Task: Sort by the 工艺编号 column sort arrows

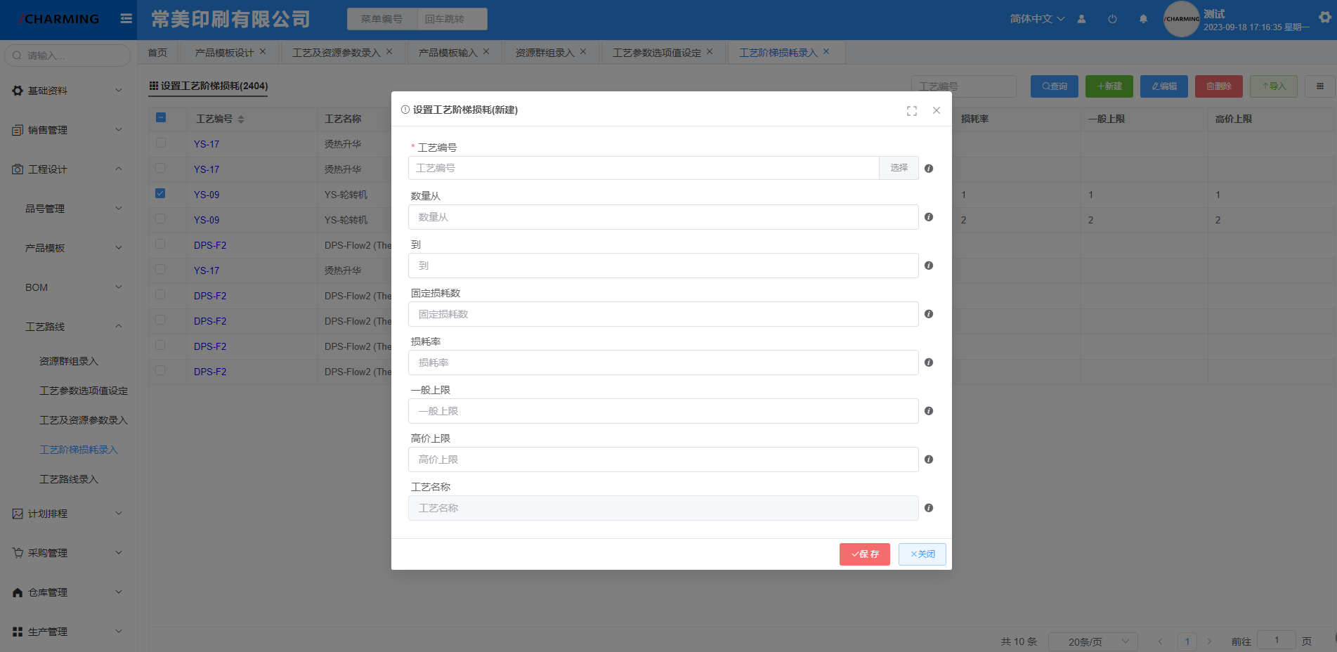Action: coord(241,119)
